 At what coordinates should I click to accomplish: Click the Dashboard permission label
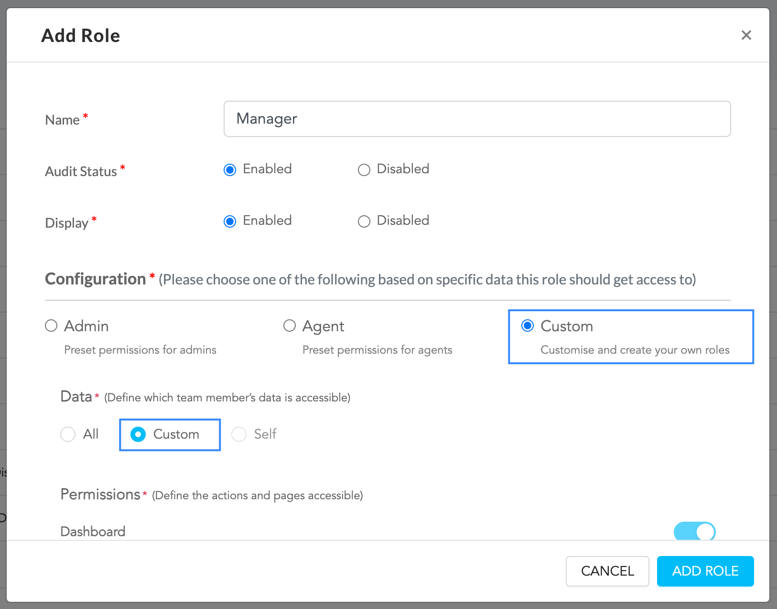93,531
